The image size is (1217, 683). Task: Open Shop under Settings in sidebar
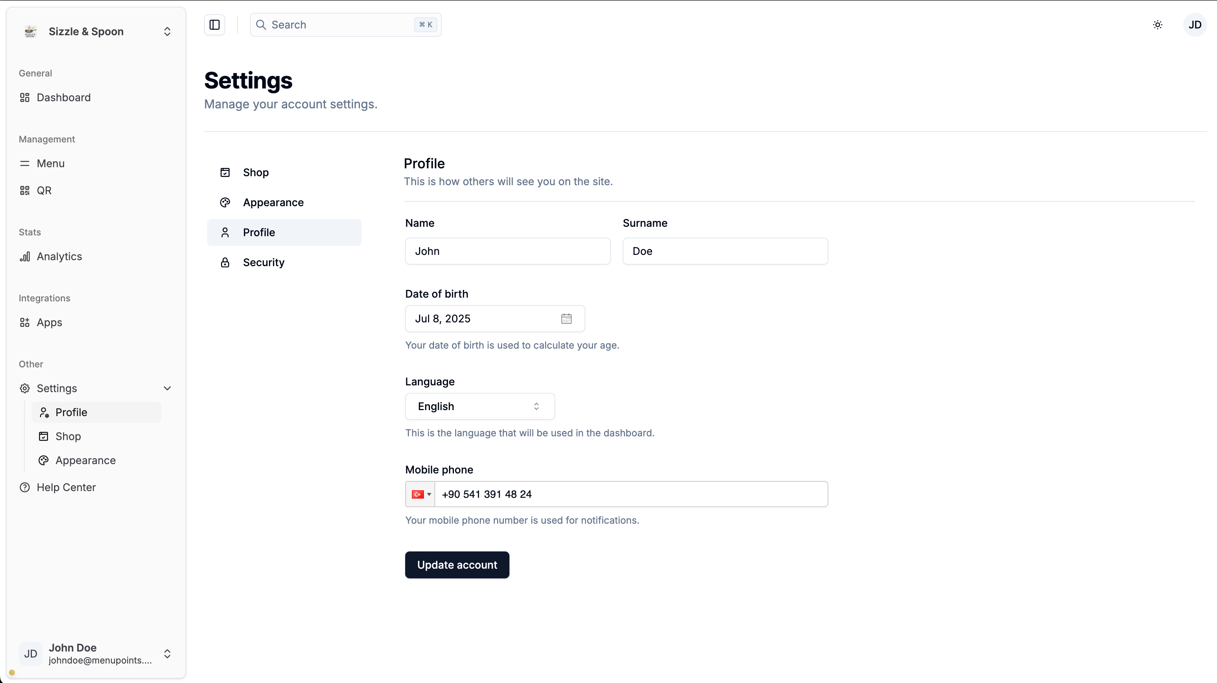68,436
